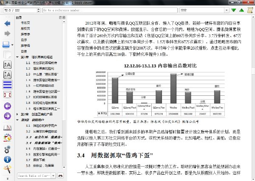Click the grey Forward arrow icon

pos(7,33)
